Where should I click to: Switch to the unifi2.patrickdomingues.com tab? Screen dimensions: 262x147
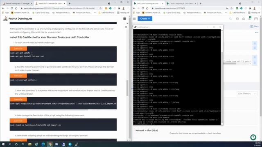149,3
